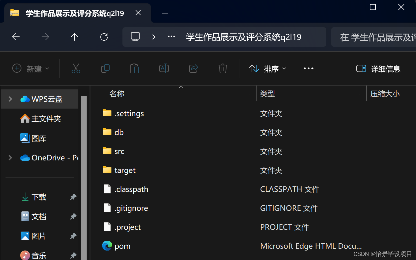Unpin 图片 using its pin icon
This screenshot has width=416, height=260.
tap(73, 236)
